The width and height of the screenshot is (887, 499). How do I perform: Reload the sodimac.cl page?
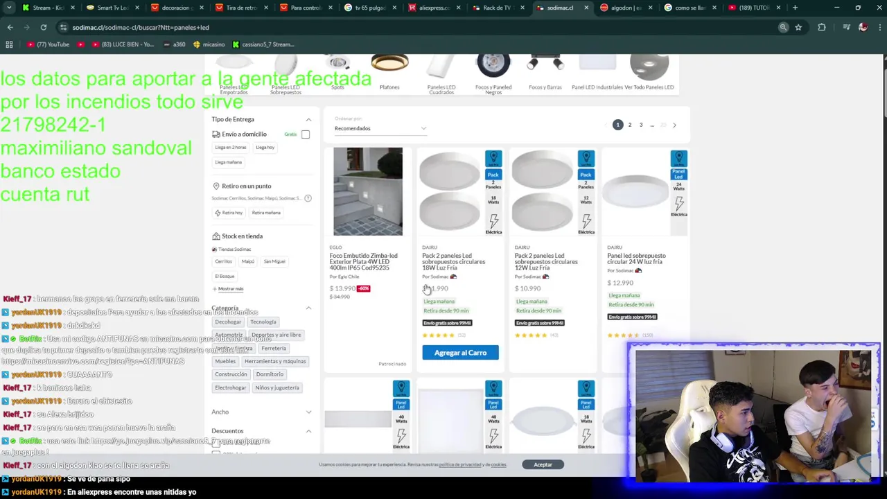43,27
